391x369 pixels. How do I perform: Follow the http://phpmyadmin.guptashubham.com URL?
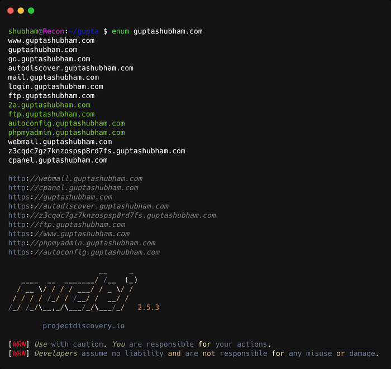pos(82,243)
